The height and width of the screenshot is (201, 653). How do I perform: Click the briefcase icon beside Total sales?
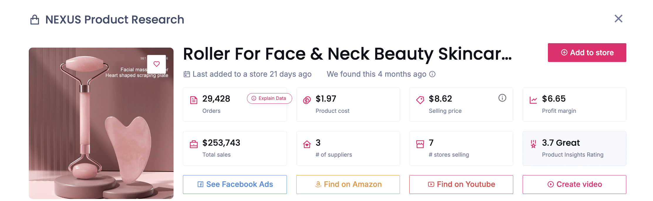click(x=193, y=144)
